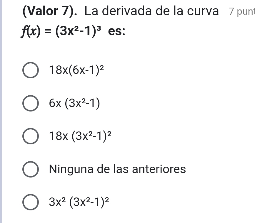Click the word es: after the formula
The width and height of the screenshot is (255, 223).
pos(117,32)
